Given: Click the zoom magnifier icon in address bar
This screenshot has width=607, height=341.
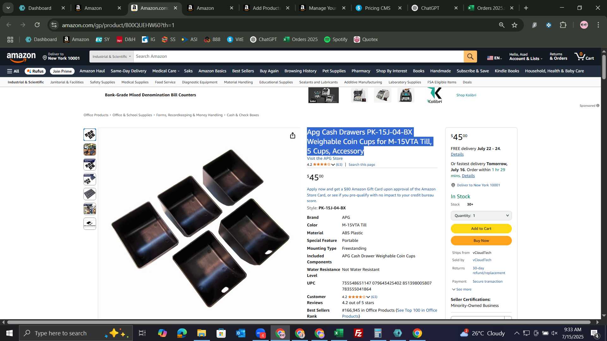Looking at the screenshot, I should [x=501, y=25].
